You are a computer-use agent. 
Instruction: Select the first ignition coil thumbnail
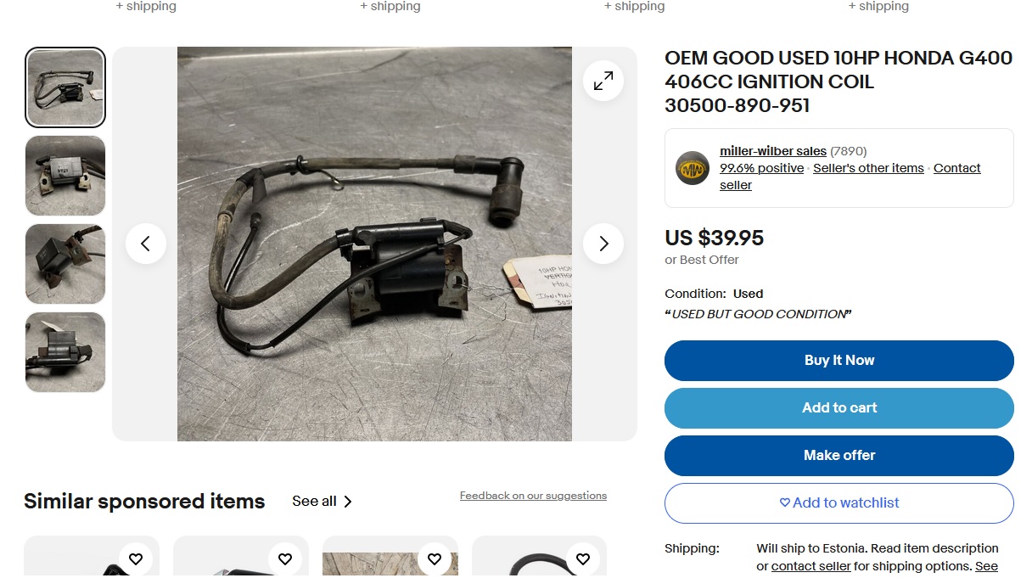65,87
